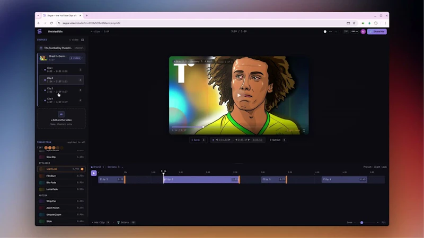This screenshot has height=238, width=424.
Task: Select the third orange tint swatch
Action: (54, 148)
